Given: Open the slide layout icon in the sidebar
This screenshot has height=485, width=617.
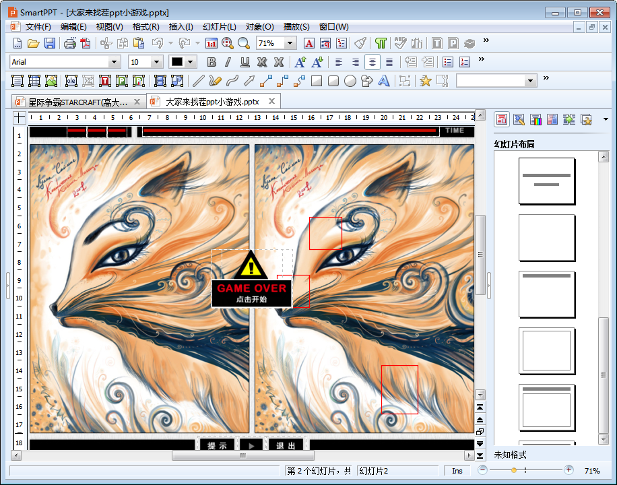Looking at the screenshot, I should click(502, 119).
